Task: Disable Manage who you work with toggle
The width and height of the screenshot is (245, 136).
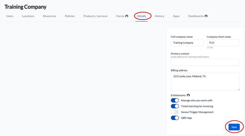Action: point(175,101)
